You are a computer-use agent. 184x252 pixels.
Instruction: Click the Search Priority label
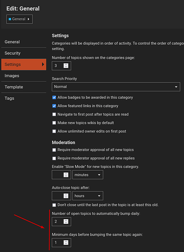65,79
